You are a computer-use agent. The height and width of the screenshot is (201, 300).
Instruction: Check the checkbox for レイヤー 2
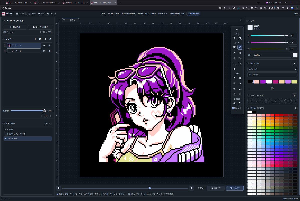[5, 45]
